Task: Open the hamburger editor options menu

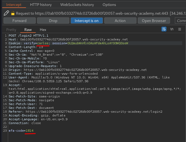Action: click(x=180, y=29)
